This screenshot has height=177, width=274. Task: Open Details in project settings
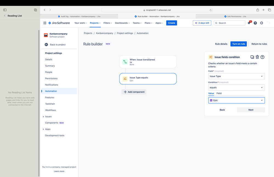(x=49, y=59)
